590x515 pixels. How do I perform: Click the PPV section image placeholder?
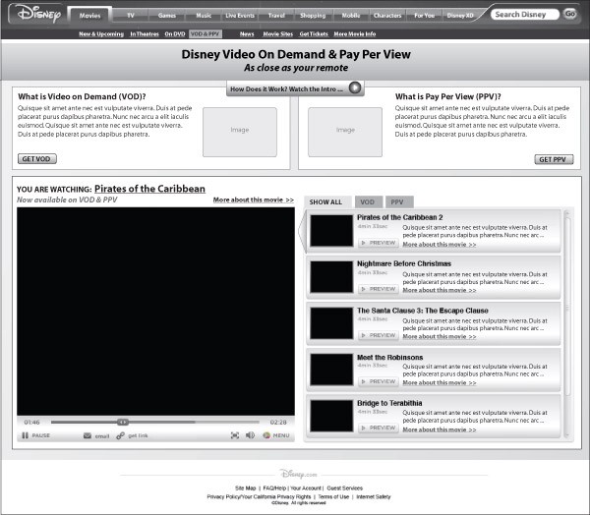point(345,132)
